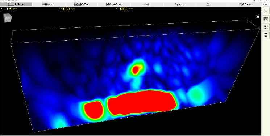Select the C-Det tab
Viewport: 270px width, 136px height.
point(82,4)
